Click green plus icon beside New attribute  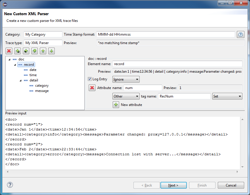(116, 105)
